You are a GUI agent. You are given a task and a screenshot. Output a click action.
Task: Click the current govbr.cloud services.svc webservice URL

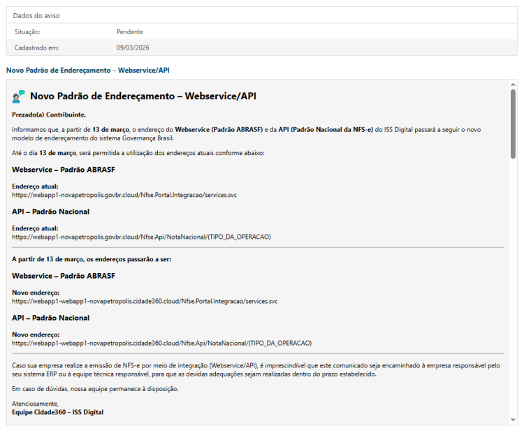(124, 195)
